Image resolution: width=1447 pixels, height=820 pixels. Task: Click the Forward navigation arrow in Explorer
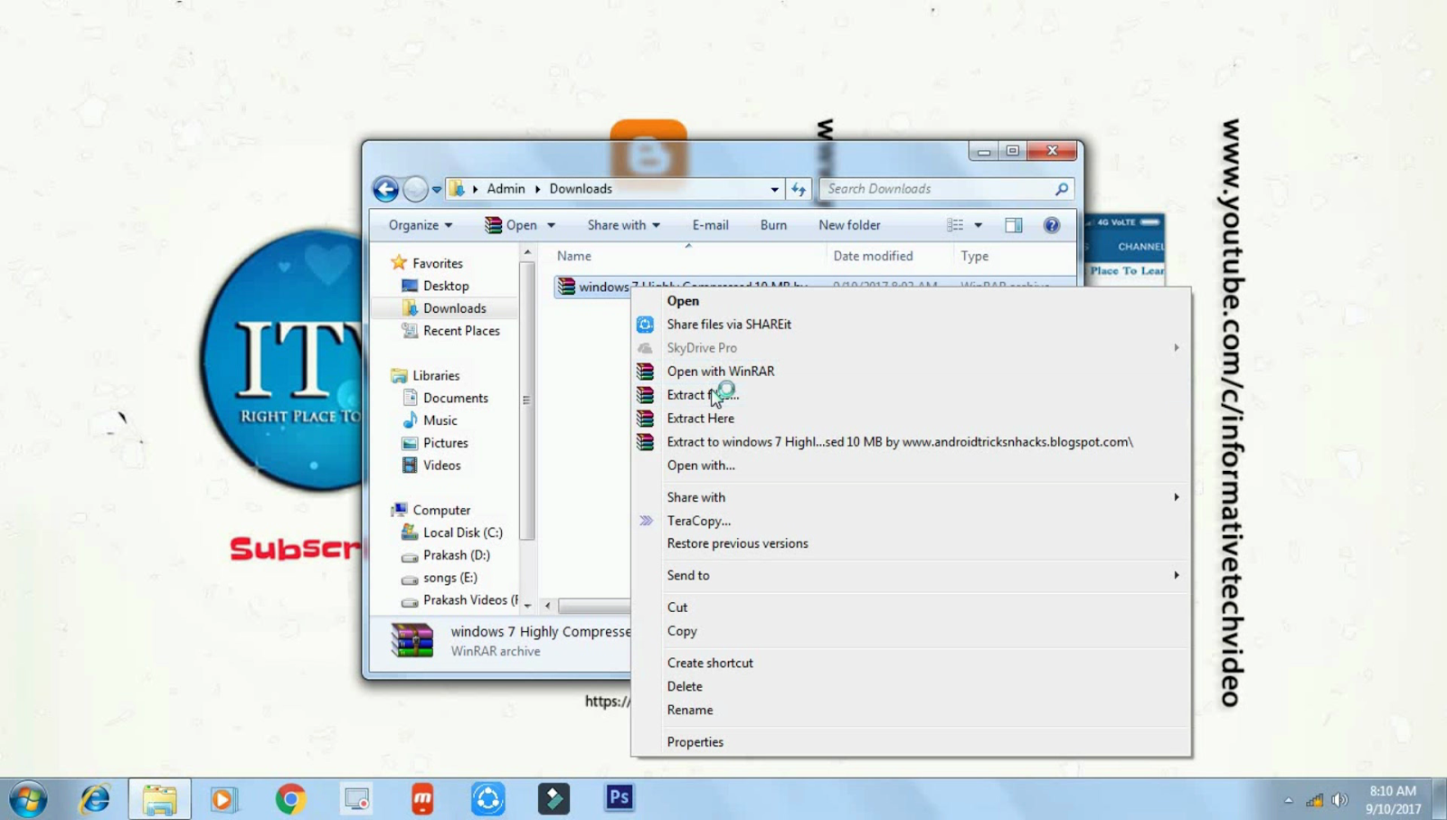pyautogui.click(x=415, y=189)
